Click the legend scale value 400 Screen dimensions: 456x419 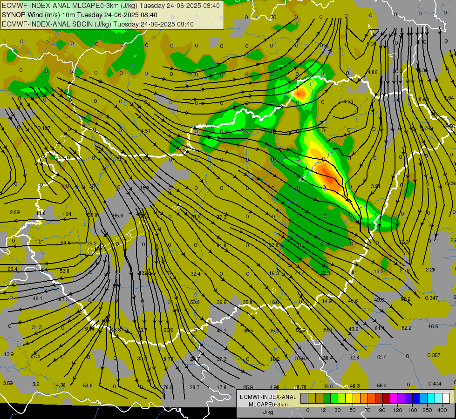(442, 410)
